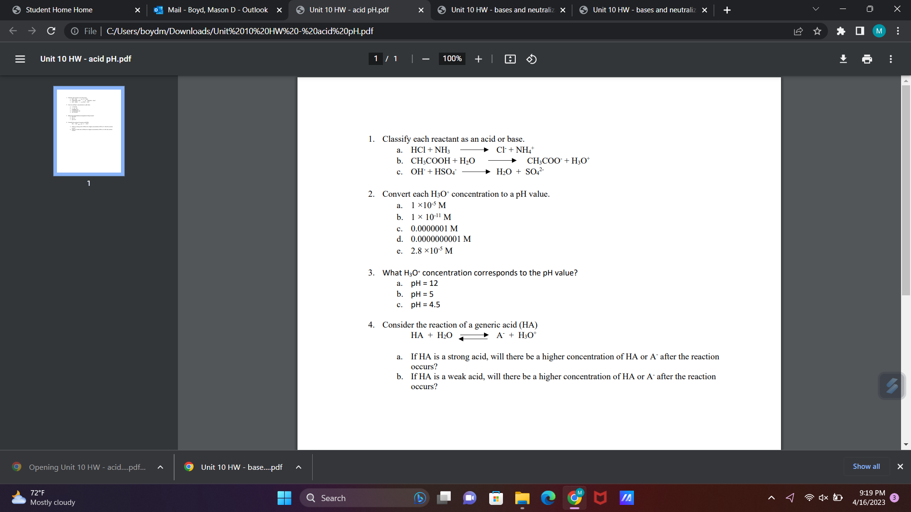The image size is (911, 512).
Task: Open Chrome's three-dot menu
Action: pos(898,31)
